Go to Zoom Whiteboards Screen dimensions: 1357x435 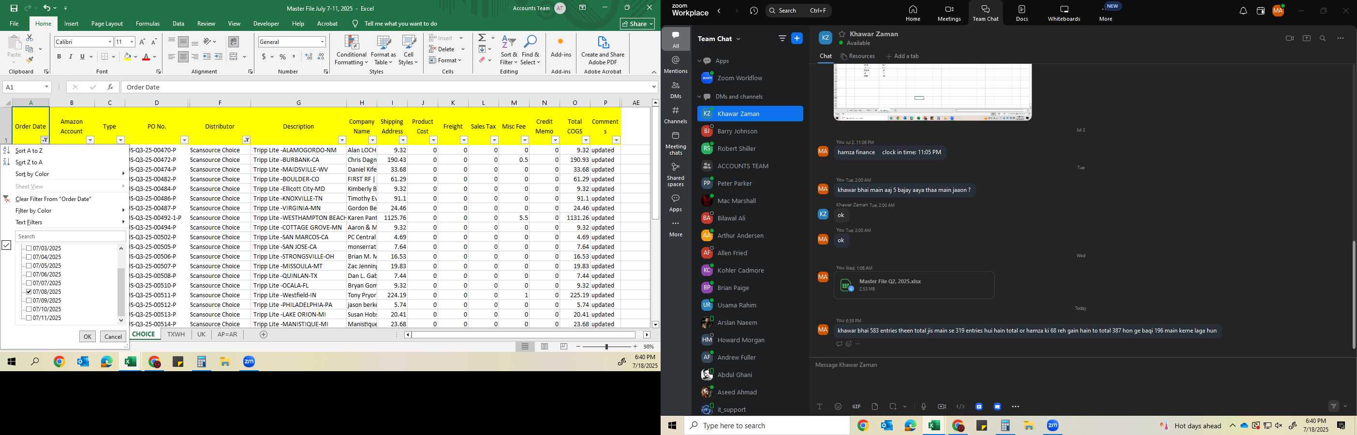pyautogui.click(x=1064, y=14)
